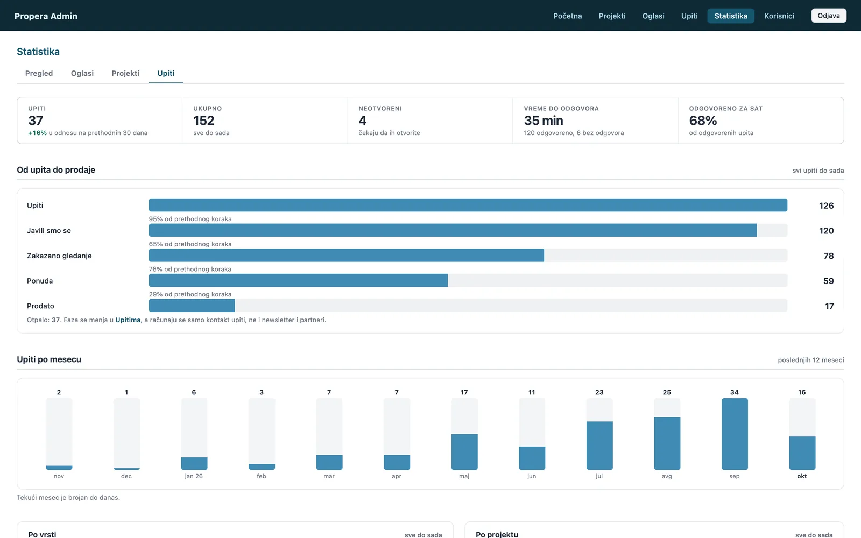
Task: Click the Propera Admin logo text
Action: (x=46, y=16)
